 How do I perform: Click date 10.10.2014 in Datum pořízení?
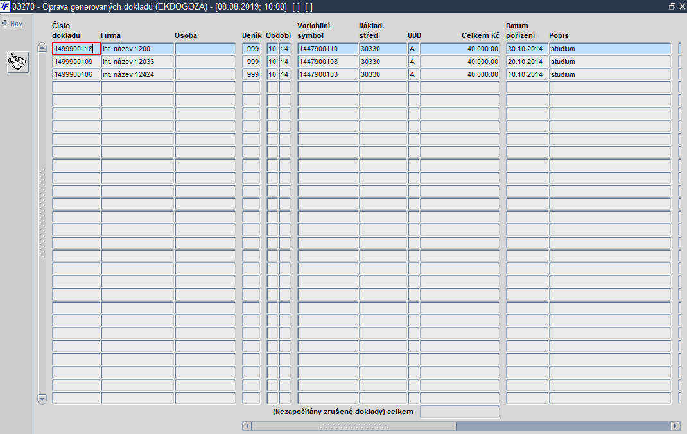click(x=527, y=74)
